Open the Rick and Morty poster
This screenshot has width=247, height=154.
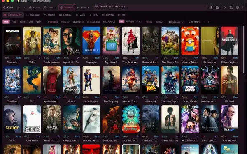point(131,119)
